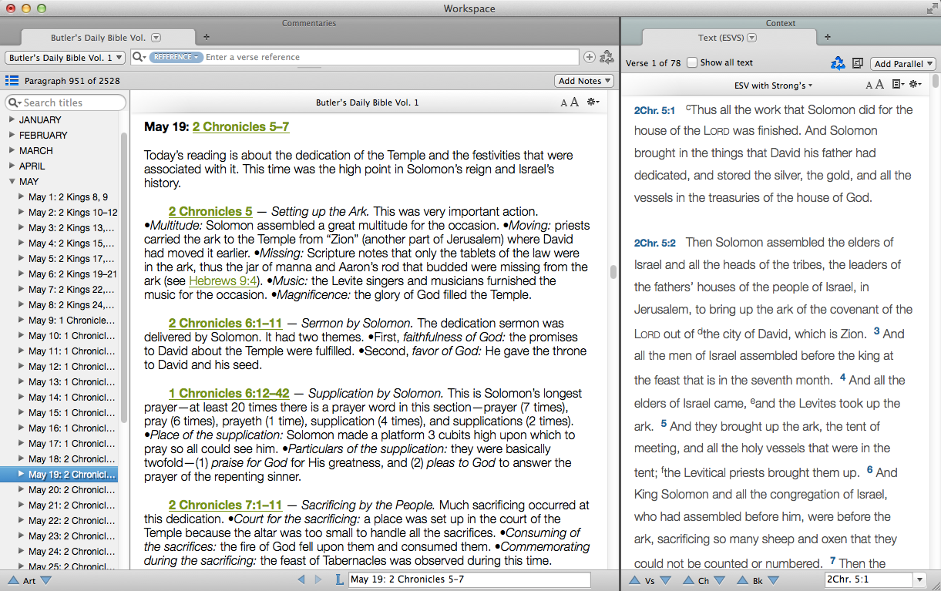Select May 20: 2 Chronicl... in the sidebar
The image size is (941, 591).
coord(72,489)
